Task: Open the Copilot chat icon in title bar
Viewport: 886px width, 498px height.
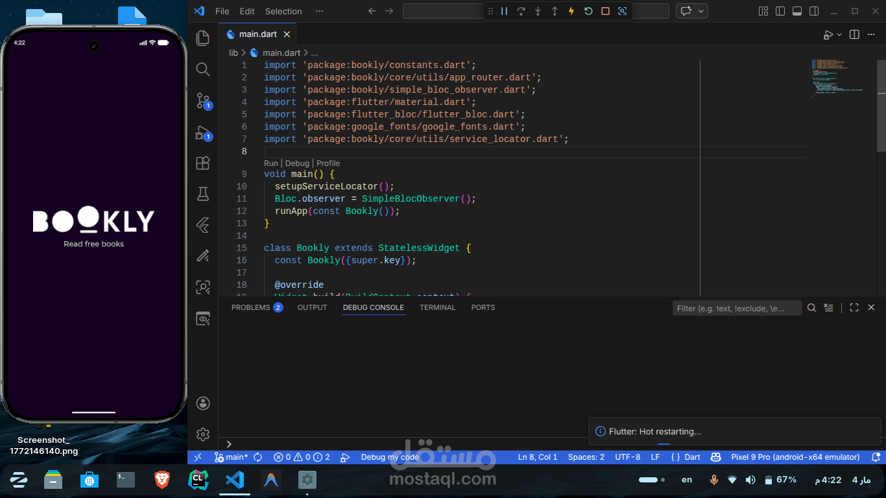Action: click(686, 11)
